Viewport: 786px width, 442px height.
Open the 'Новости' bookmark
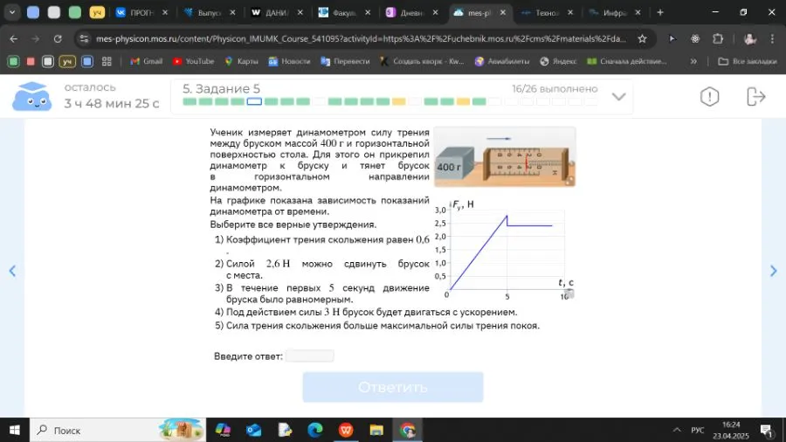tap(290, 61)
